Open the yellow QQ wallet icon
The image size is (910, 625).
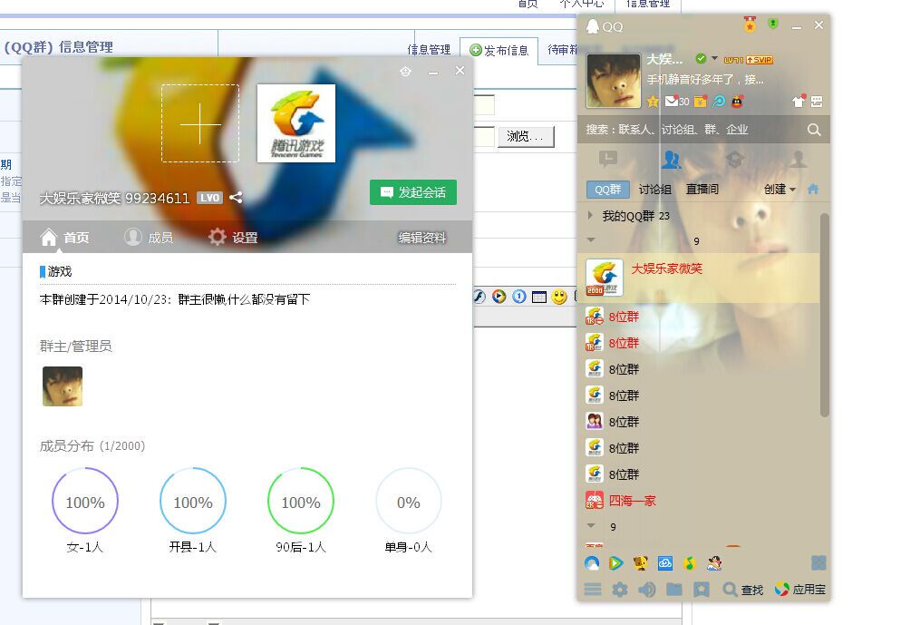pos(701,102)
